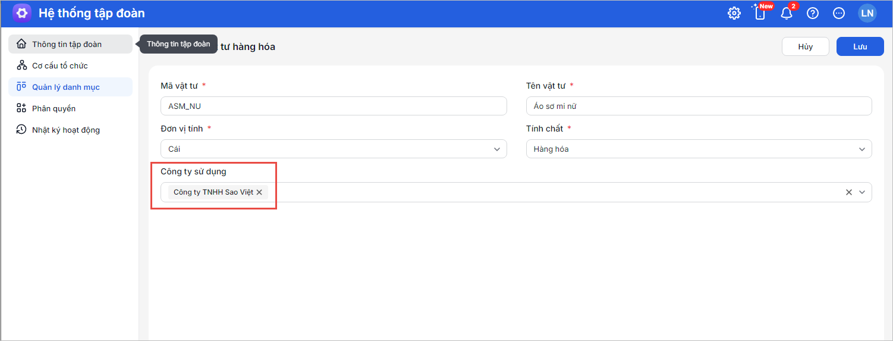The width and height of the screenshot is (893, 341).
Task: Expand the Tính chất dropdown
Action: pyautogui.click(x=862, y=149)
